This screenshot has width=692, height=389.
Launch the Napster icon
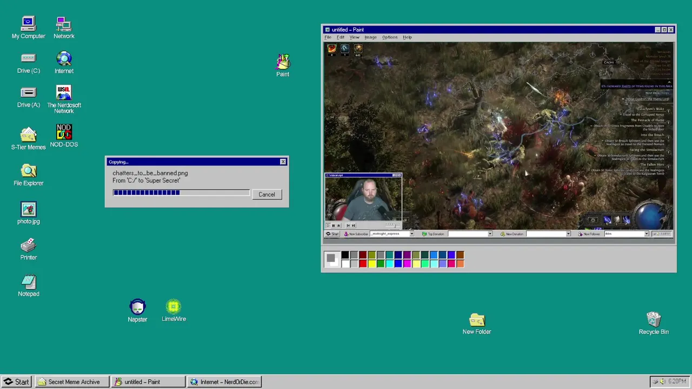pos(137,311)
